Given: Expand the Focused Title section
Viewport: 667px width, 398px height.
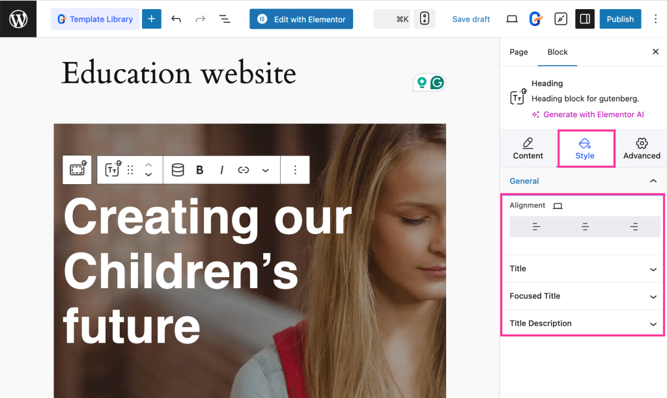Looking at the screenshot, I should click(x=582, y=296).
